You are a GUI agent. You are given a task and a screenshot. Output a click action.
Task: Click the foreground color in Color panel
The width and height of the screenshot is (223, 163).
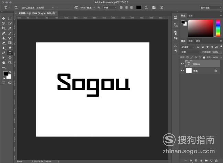[183, 22]
